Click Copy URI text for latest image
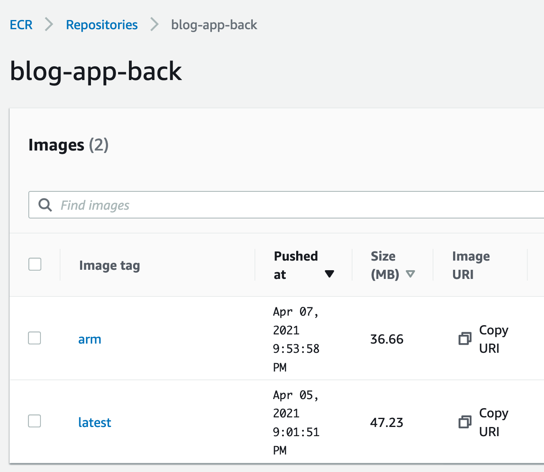 pos(493,422)
